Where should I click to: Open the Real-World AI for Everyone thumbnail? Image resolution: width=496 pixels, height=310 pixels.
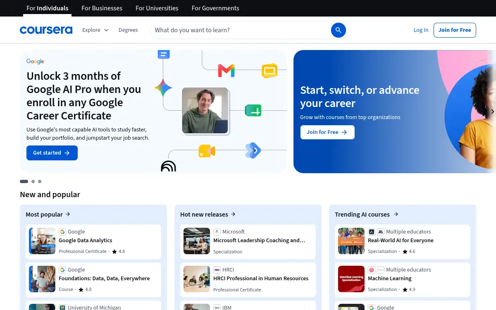(x=351, y=241)
